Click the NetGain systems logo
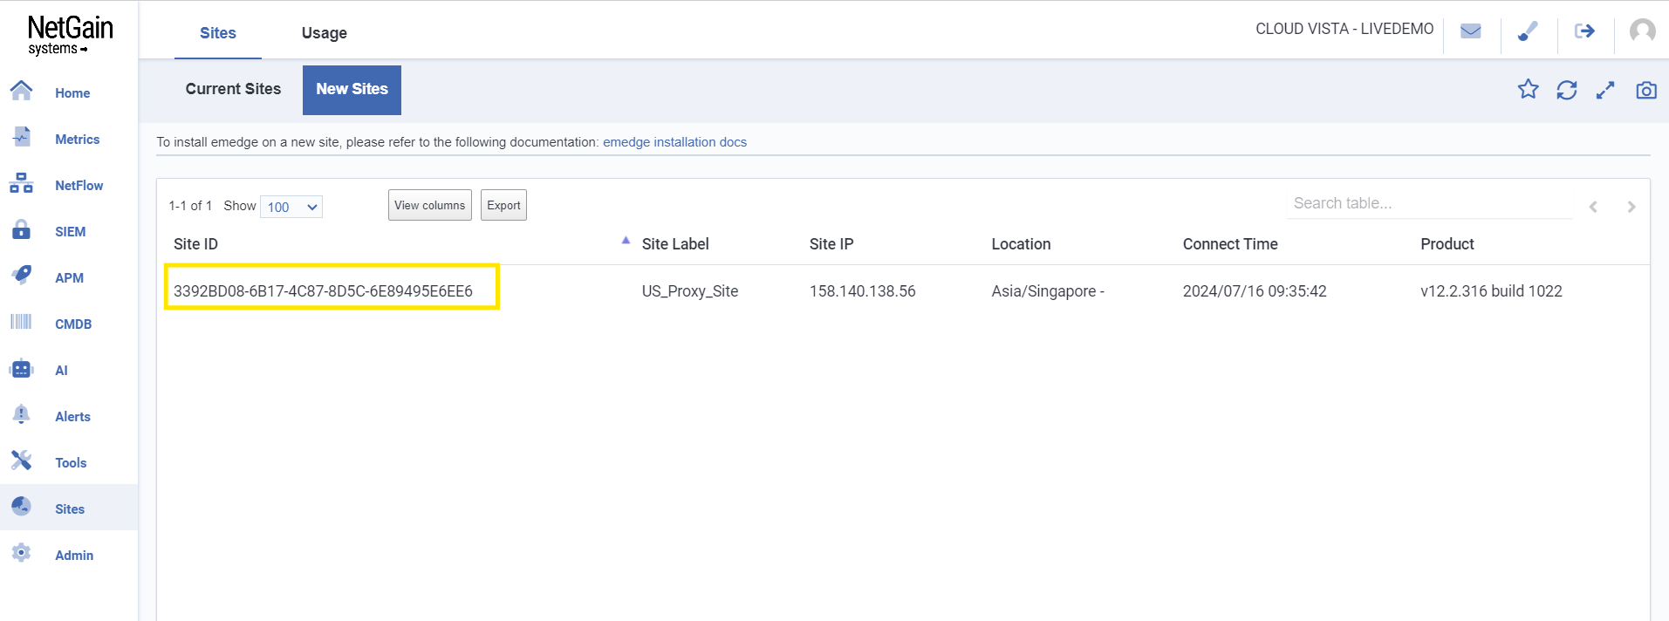Viewport: 1669px width, 621px height. pos(70,35)
